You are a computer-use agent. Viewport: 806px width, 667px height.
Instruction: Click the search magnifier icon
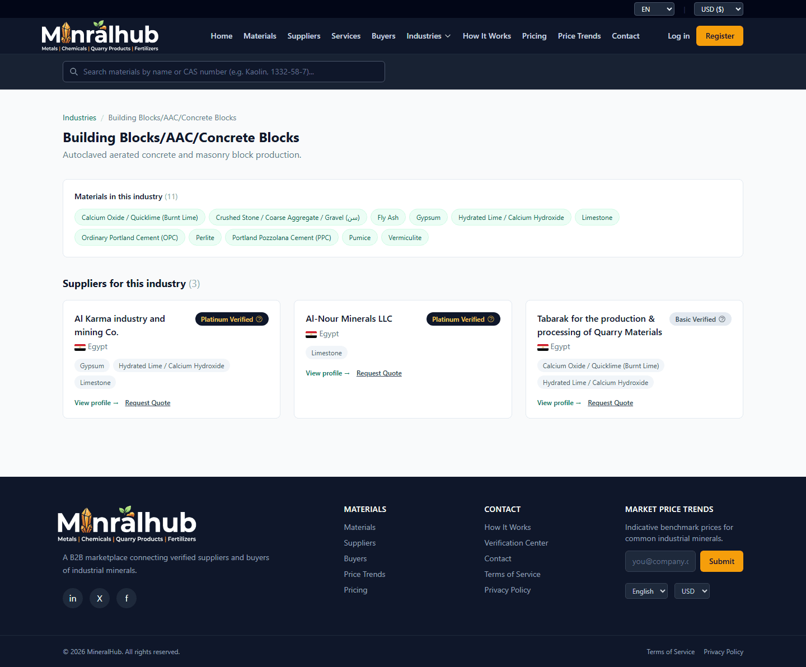coord(74,72)
